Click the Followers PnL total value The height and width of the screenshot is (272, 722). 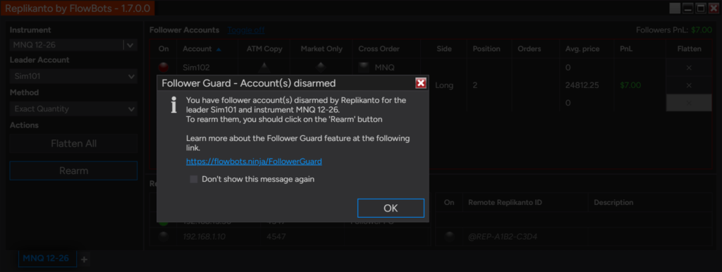pos(702,30)
